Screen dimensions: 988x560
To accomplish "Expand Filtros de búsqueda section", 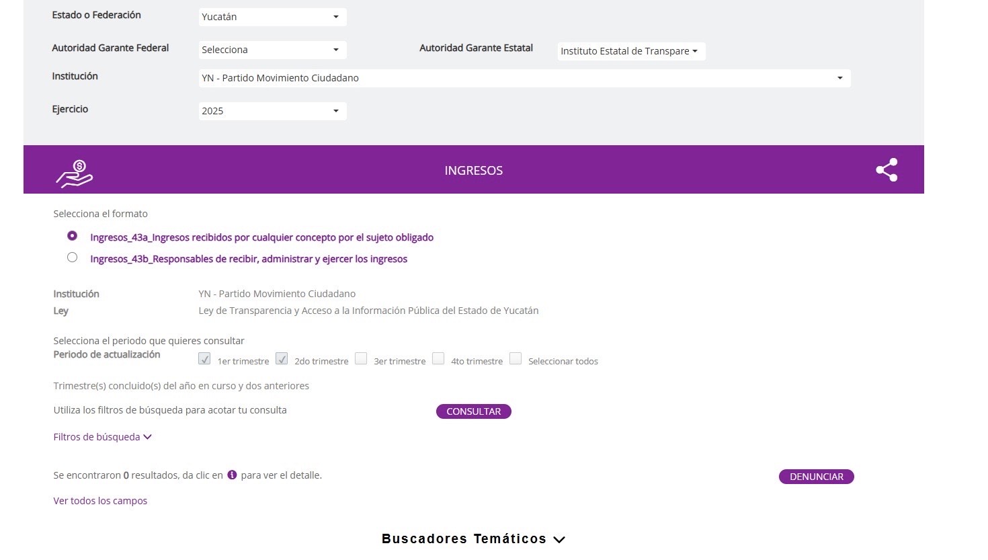I will click(x=103, y=437).
